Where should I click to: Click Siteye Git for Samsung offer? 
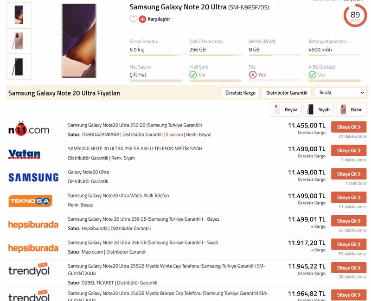click(349, 174)
